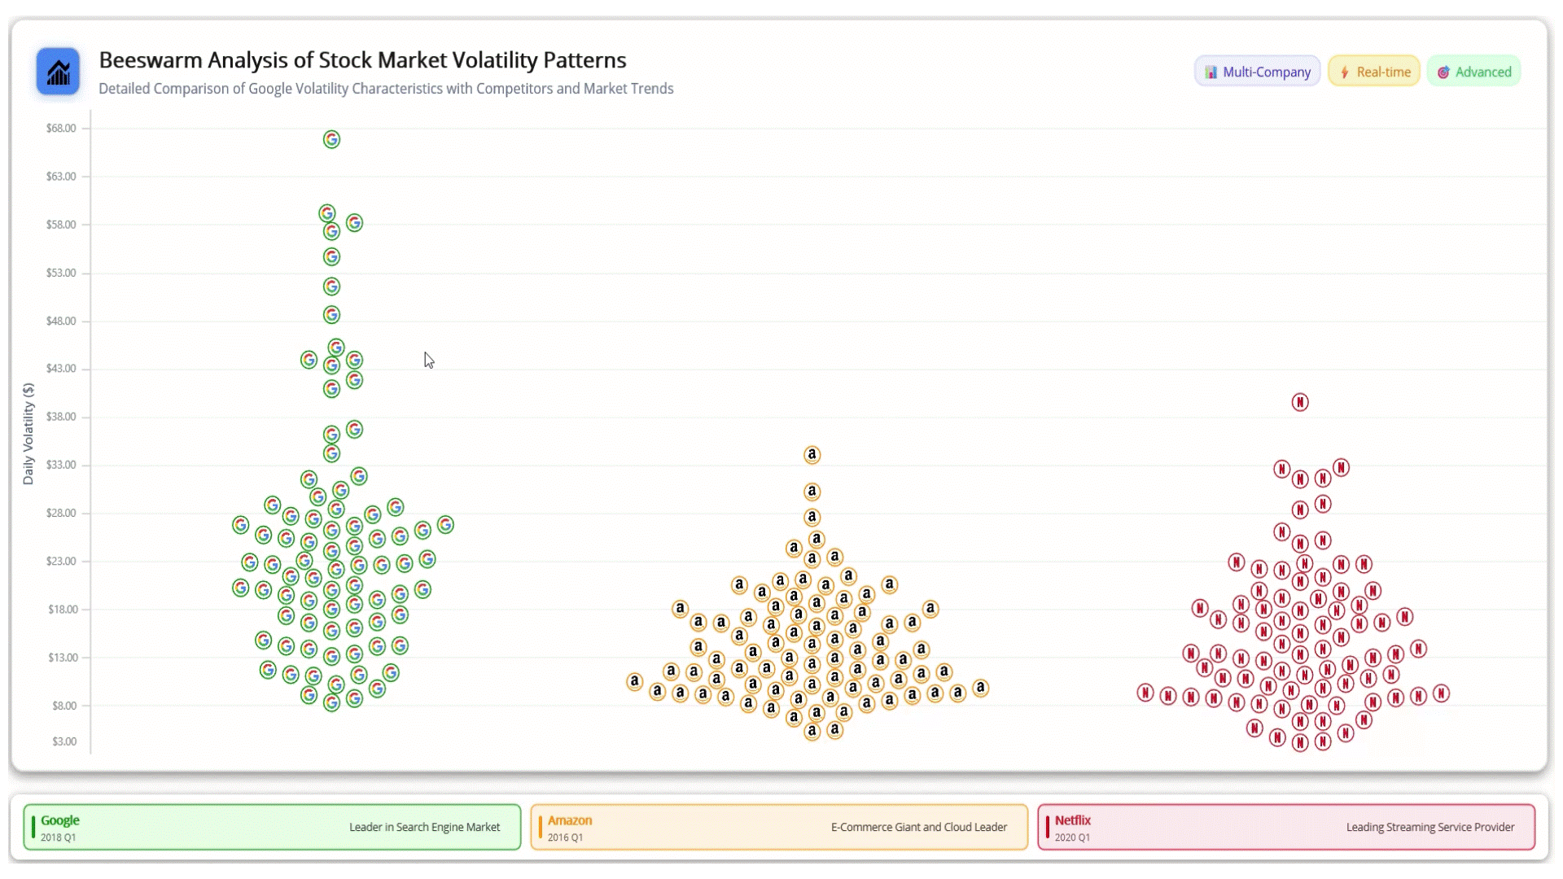1563x879 pixels.
Task: Click the highest Amazon data point icon
Action: (x=812, y=455)
